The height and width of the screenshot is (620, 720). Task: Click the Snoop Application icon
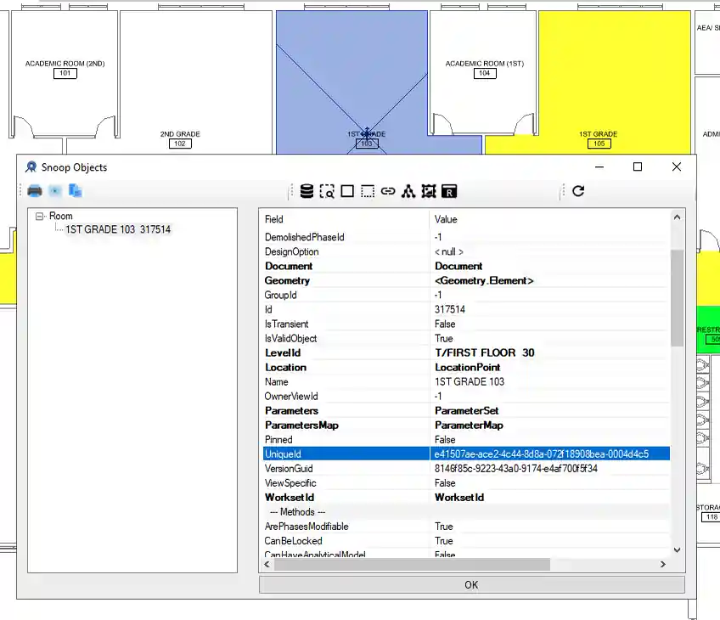408,190
